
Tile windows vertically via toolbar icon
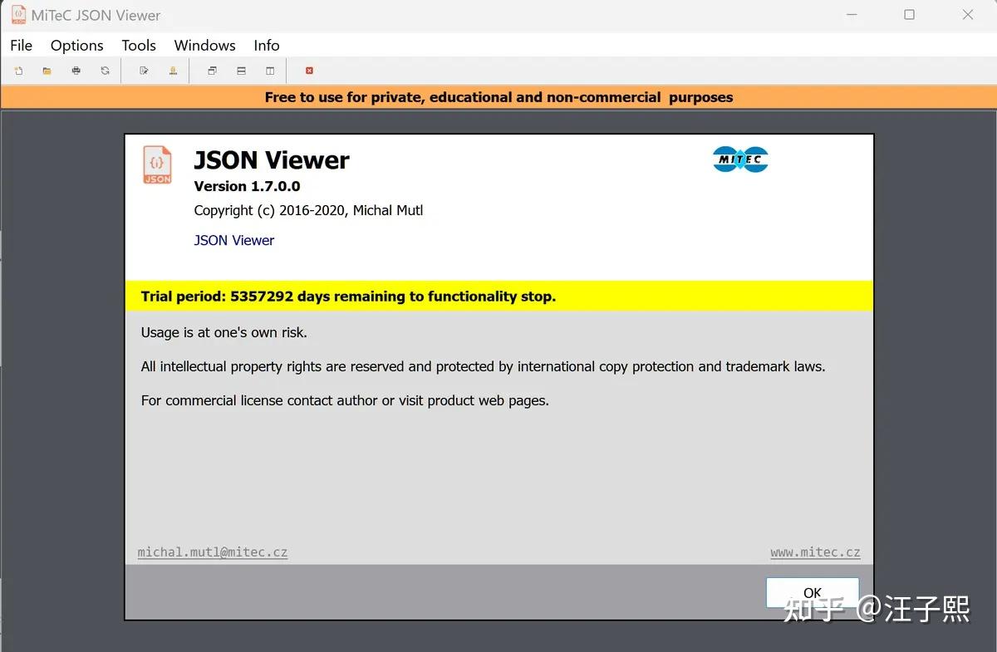270,71
